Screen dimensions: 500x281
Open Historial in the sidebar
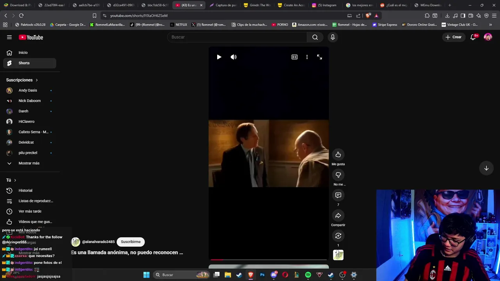point(29,190)
